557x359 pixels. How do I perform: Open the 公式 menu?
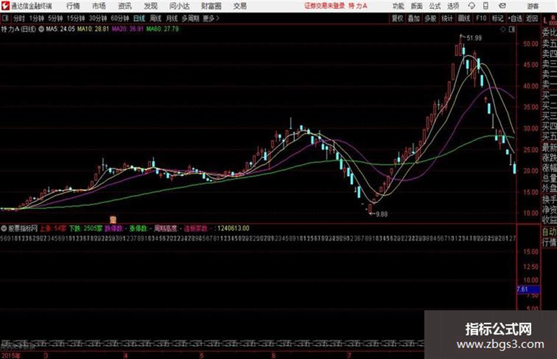pyautogui.click(x=435, y=6)
